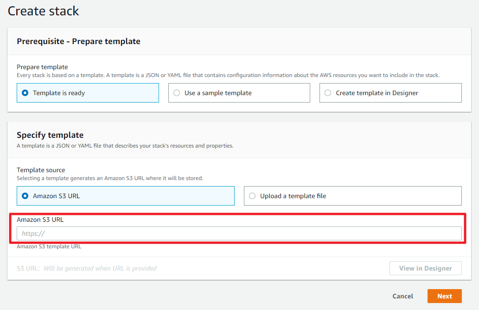The height and width of the screenshot is (310, 479).
Task: Click the 'Create template in Designer' label text
Action: coord(377,93)
